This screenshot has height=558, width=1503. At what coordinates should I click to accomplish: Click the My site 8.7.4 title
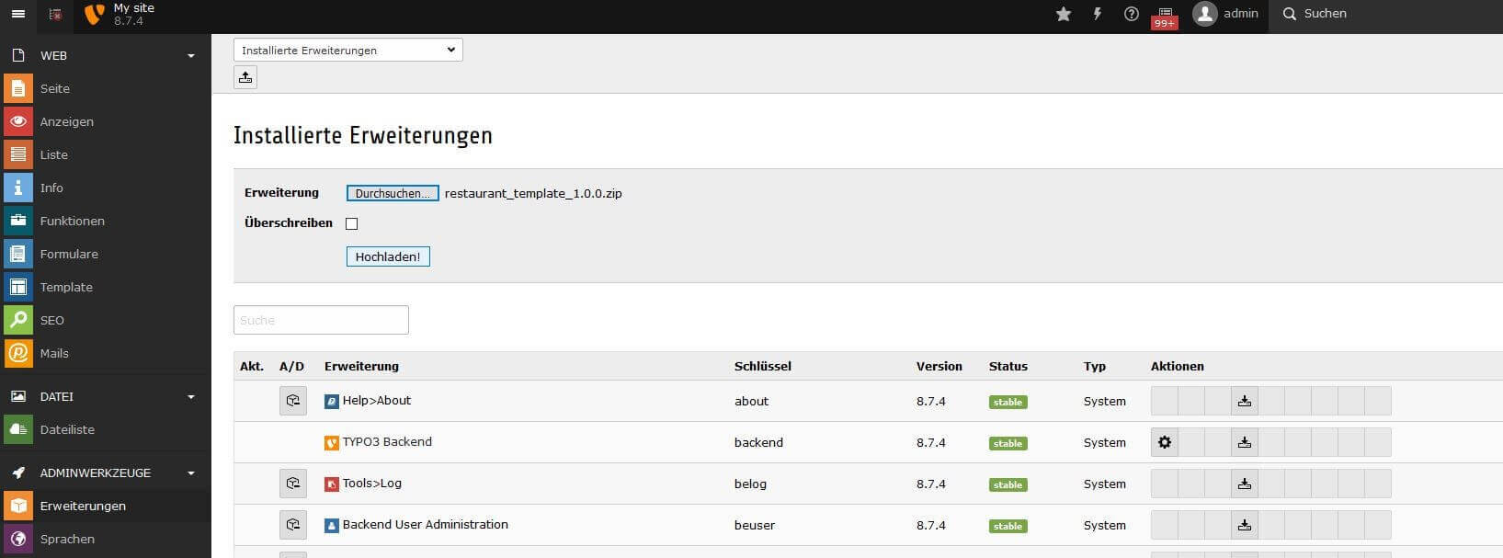pyautogui.click(x=134, y=14)
